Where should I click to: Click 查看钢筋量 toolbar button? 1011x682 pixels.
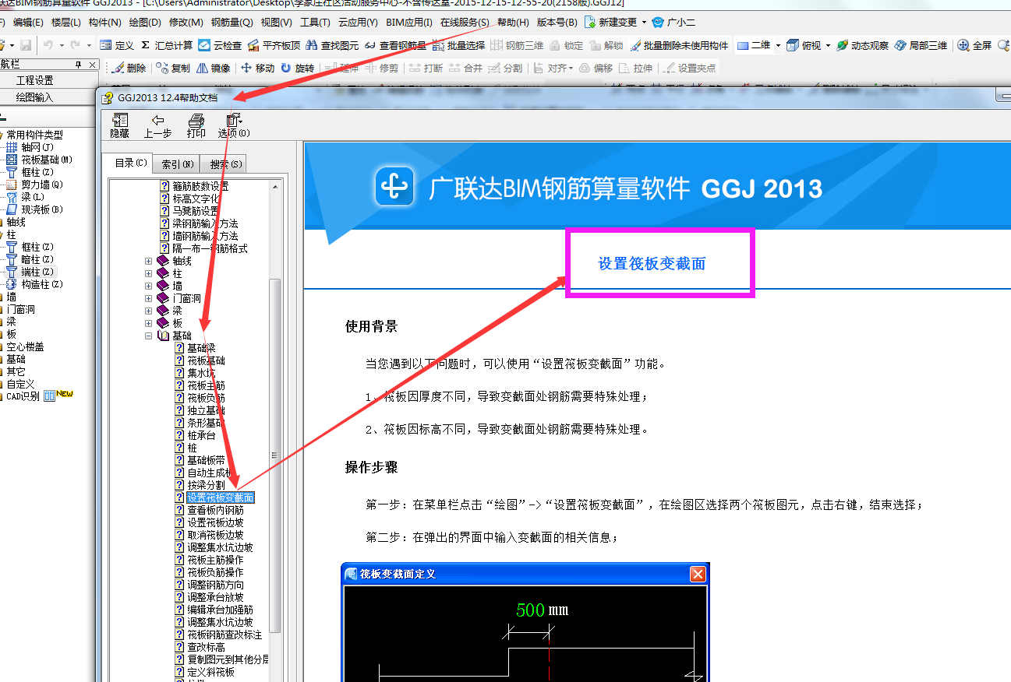coord(395,46)
